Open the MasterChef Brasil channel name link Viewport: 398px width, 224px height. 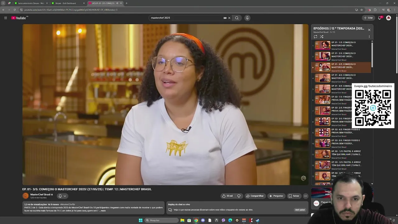[x=40, y=194]
